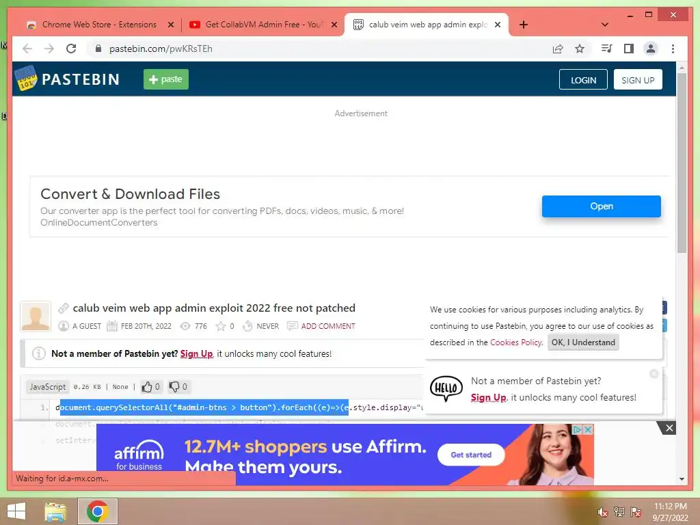Select the calub veim web app admin tab
The width and height of the screenshot is (700, 525).
click(428, 25)
